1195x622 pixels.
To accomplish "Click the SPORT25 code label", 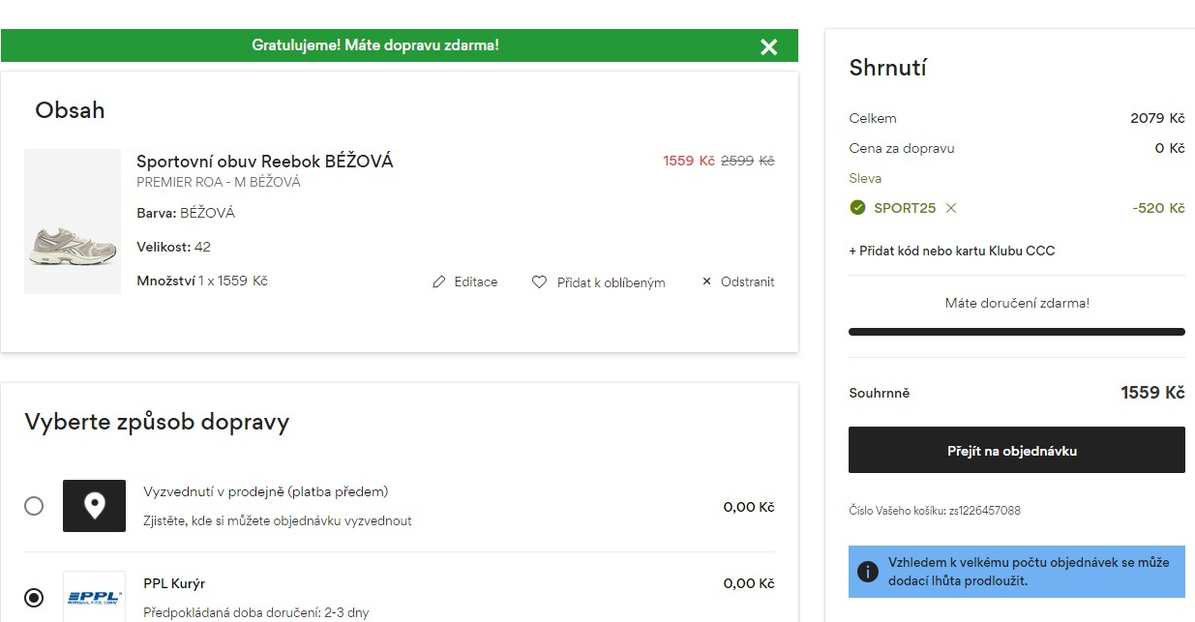I will pos(905,208).
